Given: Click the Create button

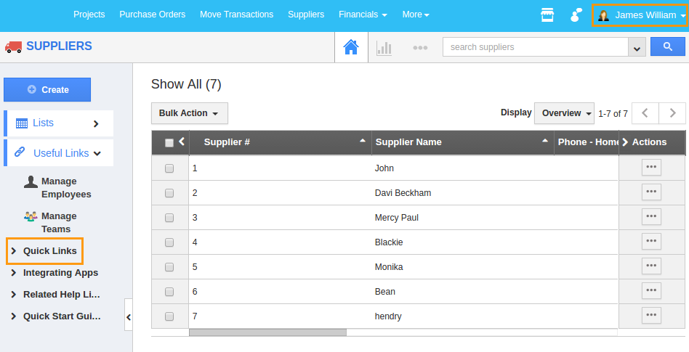Looking at the screenshot, I should tap(47, 89).
